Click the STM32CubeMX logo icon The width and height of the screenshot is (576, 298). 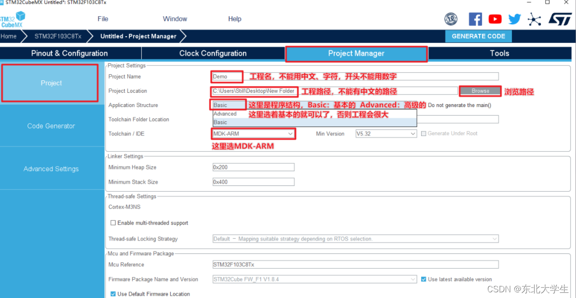click(12, 20)
